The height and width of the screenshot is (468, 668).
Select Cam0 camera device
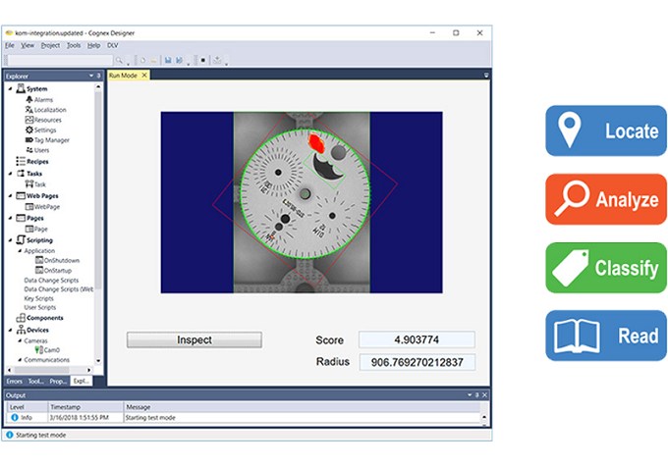pos(51,349)
